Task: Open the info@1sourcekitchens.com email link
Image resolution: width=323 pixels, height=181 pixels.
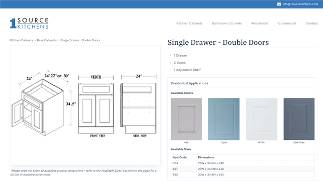Action: point(300,4)
